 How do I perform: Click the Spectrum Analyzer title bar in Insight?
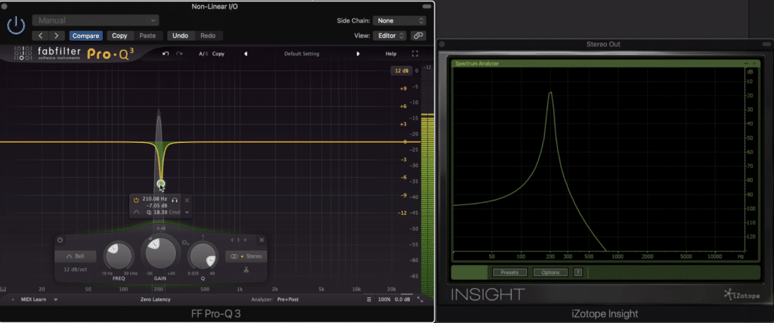click(x=605, y=64)
